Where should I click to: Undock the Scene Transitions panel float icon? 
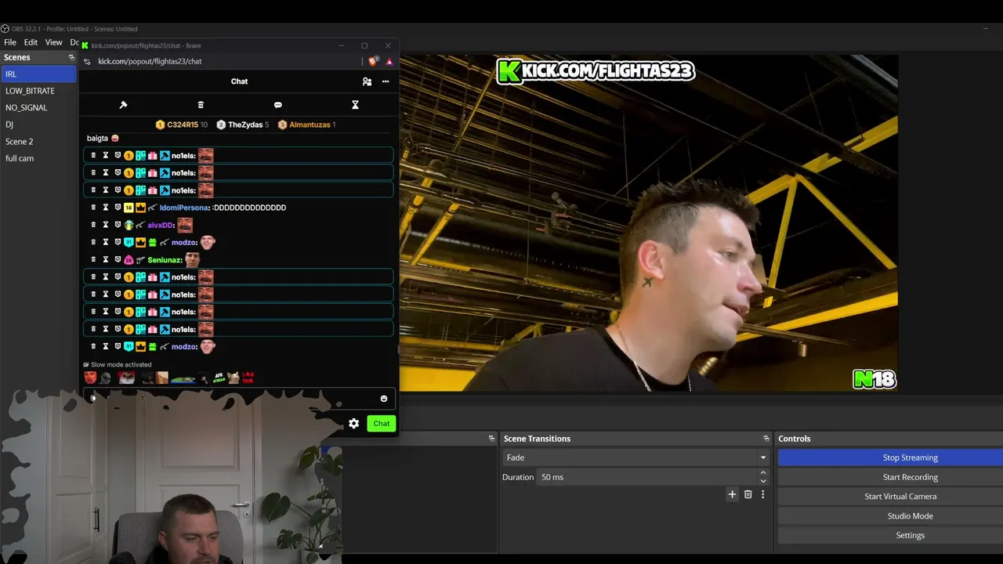766,439
